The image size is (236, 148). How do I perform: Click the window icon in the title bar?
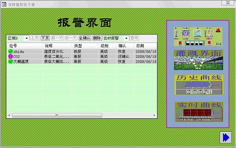tap(4, 5)
